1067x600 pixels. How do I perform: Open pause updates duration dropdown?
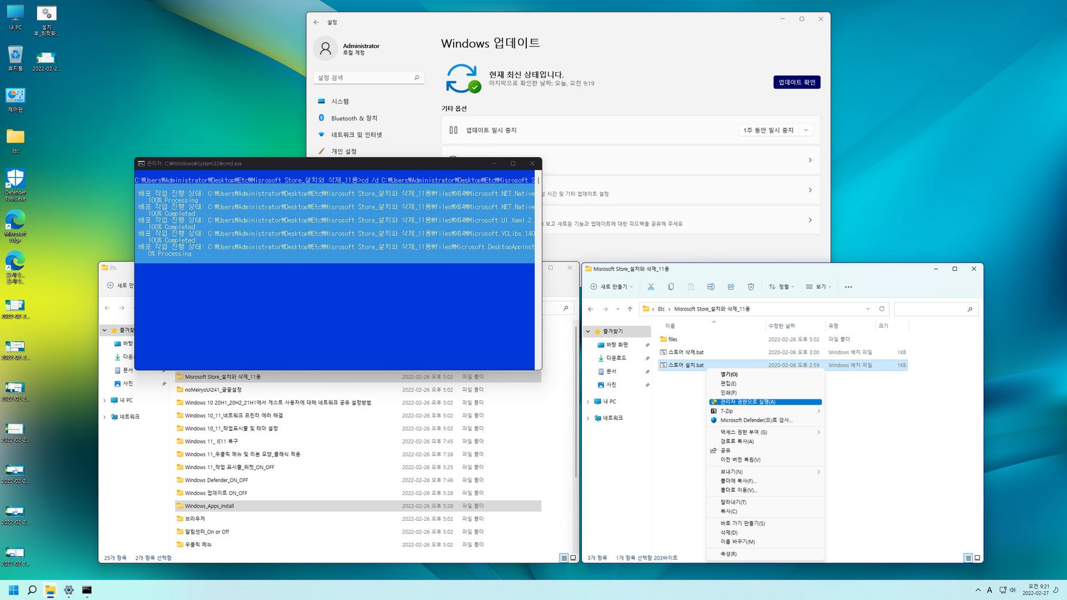click(776, 130)
